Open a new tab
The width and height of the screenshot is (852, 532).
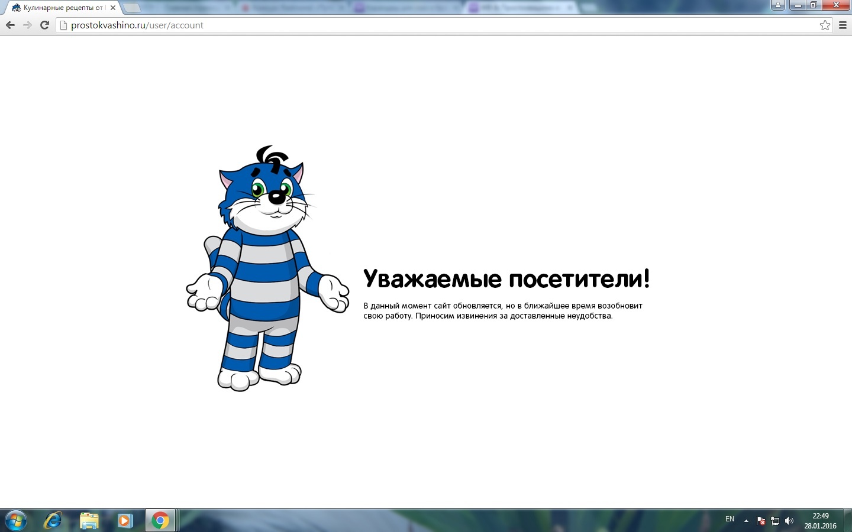[132, 8]
